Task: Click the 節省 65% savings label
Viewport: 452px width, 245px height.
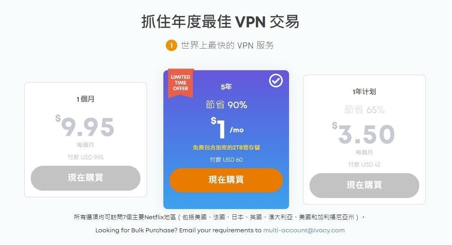Action: click(364, 109)
